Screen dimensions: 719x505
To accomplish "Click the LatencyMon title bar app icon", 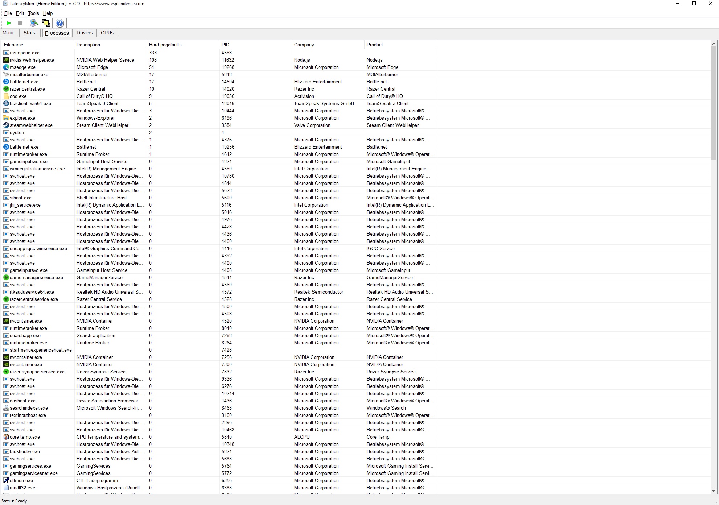I will (x=5, y=4).
